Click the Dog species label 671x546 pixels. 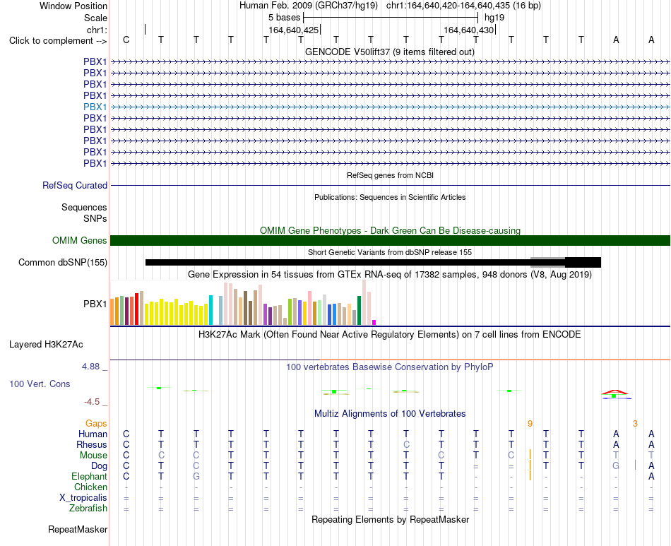pyautogui.click(x=99, y=466)
